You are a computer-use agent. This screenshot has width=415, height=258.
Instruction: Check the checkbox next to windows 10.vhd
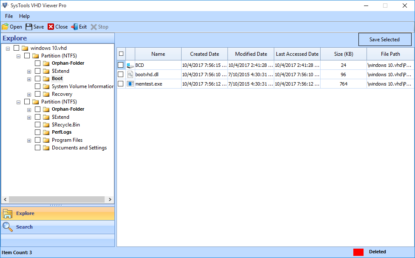pos(16,48)
